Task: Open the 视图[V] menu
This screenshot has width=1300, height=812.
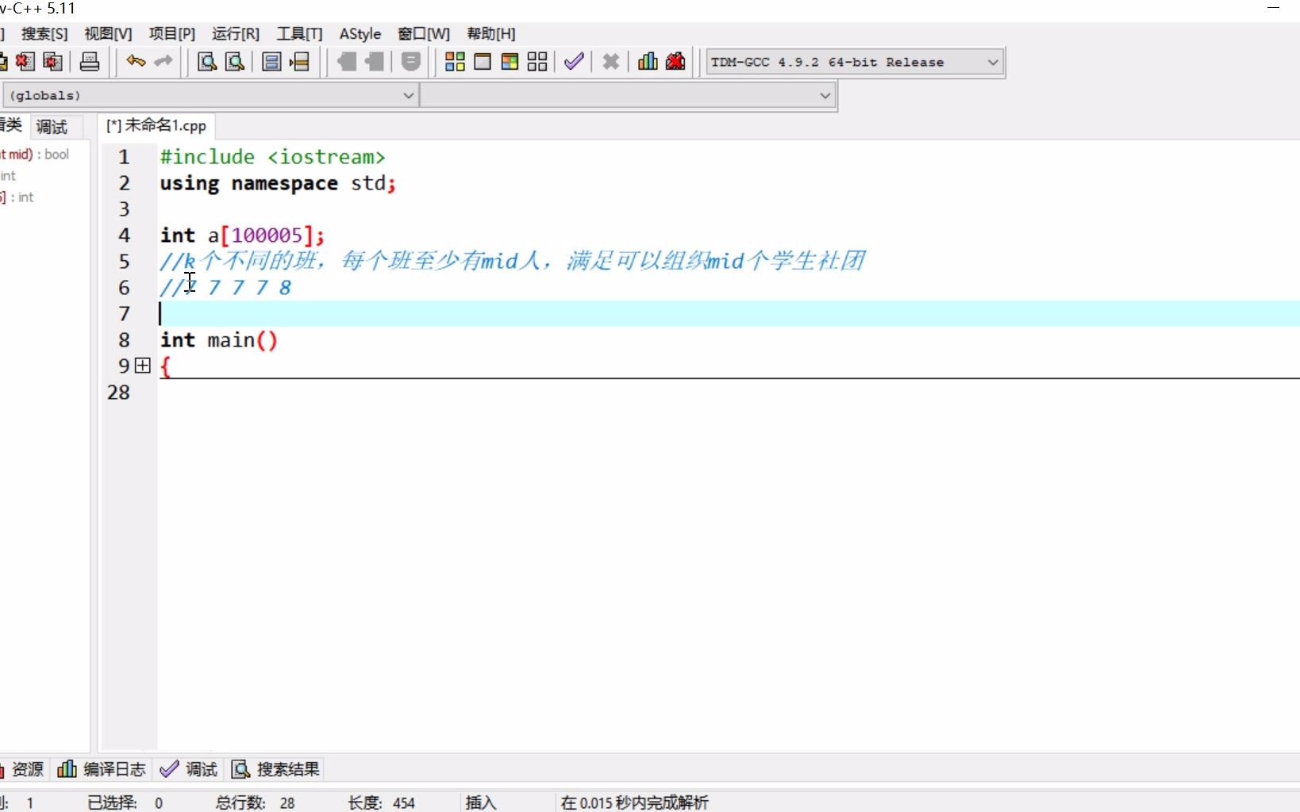Action: (108, 33)
